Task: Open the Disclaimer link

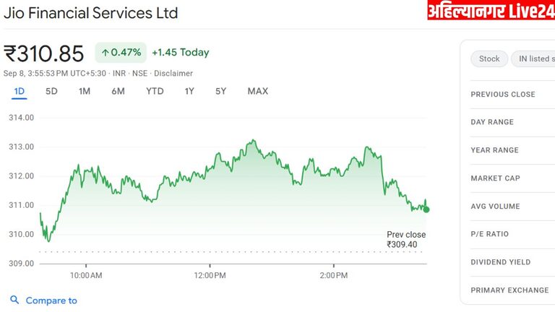Action: (173, 73)
